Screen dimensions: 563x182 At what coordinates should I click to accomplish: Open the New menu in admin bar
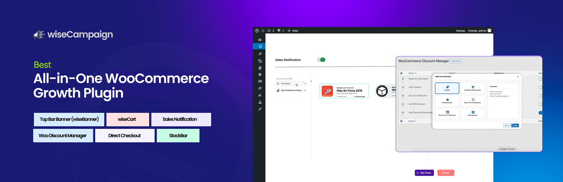pos(293,31)
